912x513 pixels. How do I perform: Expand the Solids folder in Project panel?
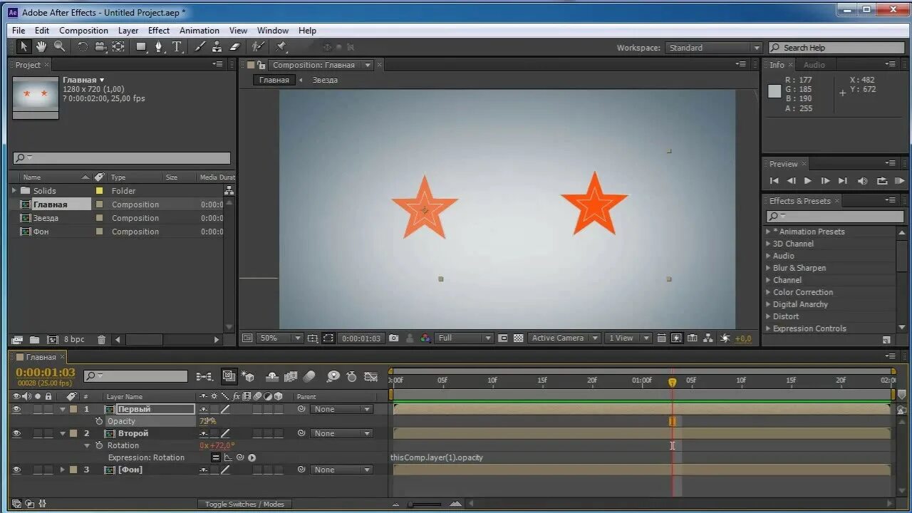tap(14, 190)
